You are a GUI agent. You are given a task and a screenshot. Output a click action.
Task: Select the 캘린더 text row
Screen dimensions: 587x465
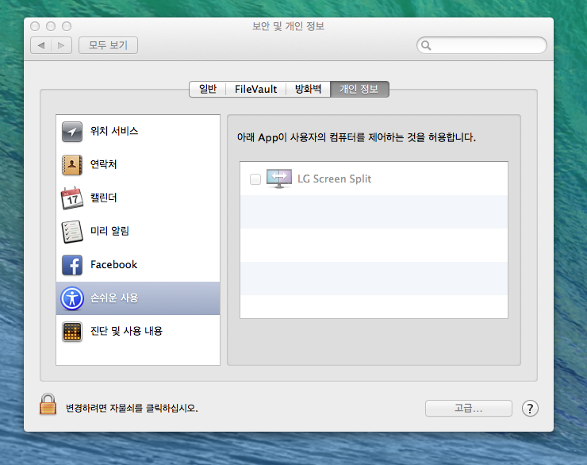coord(103,198)
